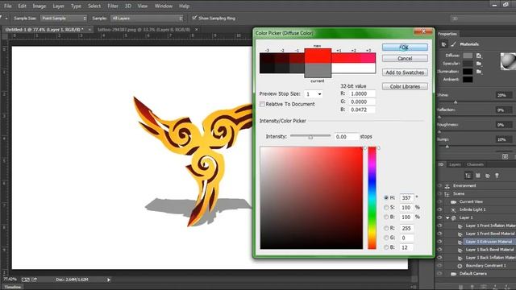The width and height of the screenshot is (516, 290).
Task: Open the 3D menu
Action: coord(128,6)
